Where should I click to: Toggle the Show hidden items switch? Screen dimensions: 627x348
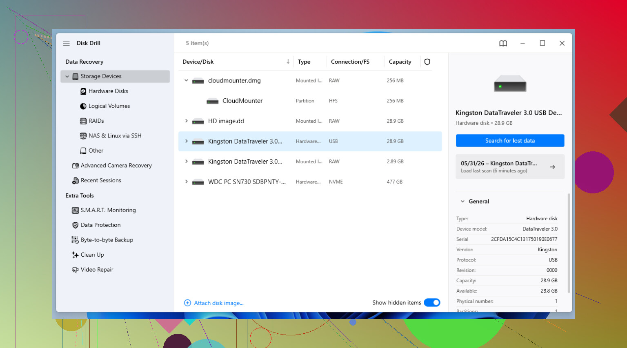pos(432,303)
